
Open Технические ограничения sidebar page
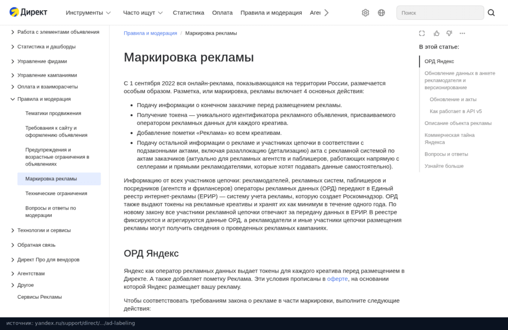[56, 193]
